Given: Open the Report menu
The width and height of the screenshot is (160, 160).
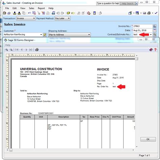Looking at the screenshot, I should [41, 8].
